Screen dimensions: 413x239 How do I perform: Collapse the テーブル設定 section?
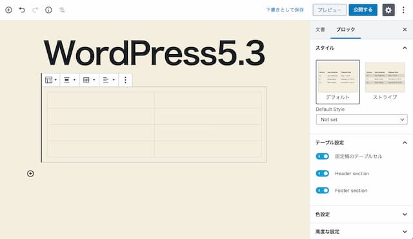[x=361, y=142]
